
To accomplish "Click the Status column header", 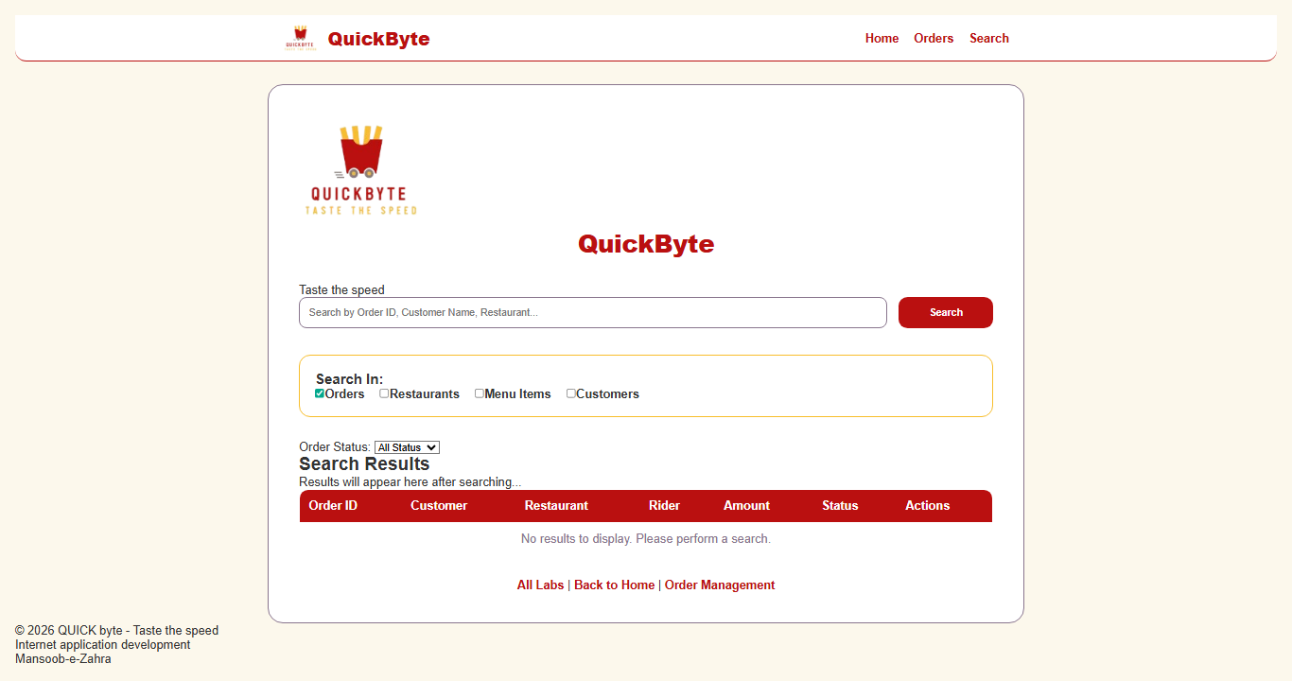I will 840,505.
